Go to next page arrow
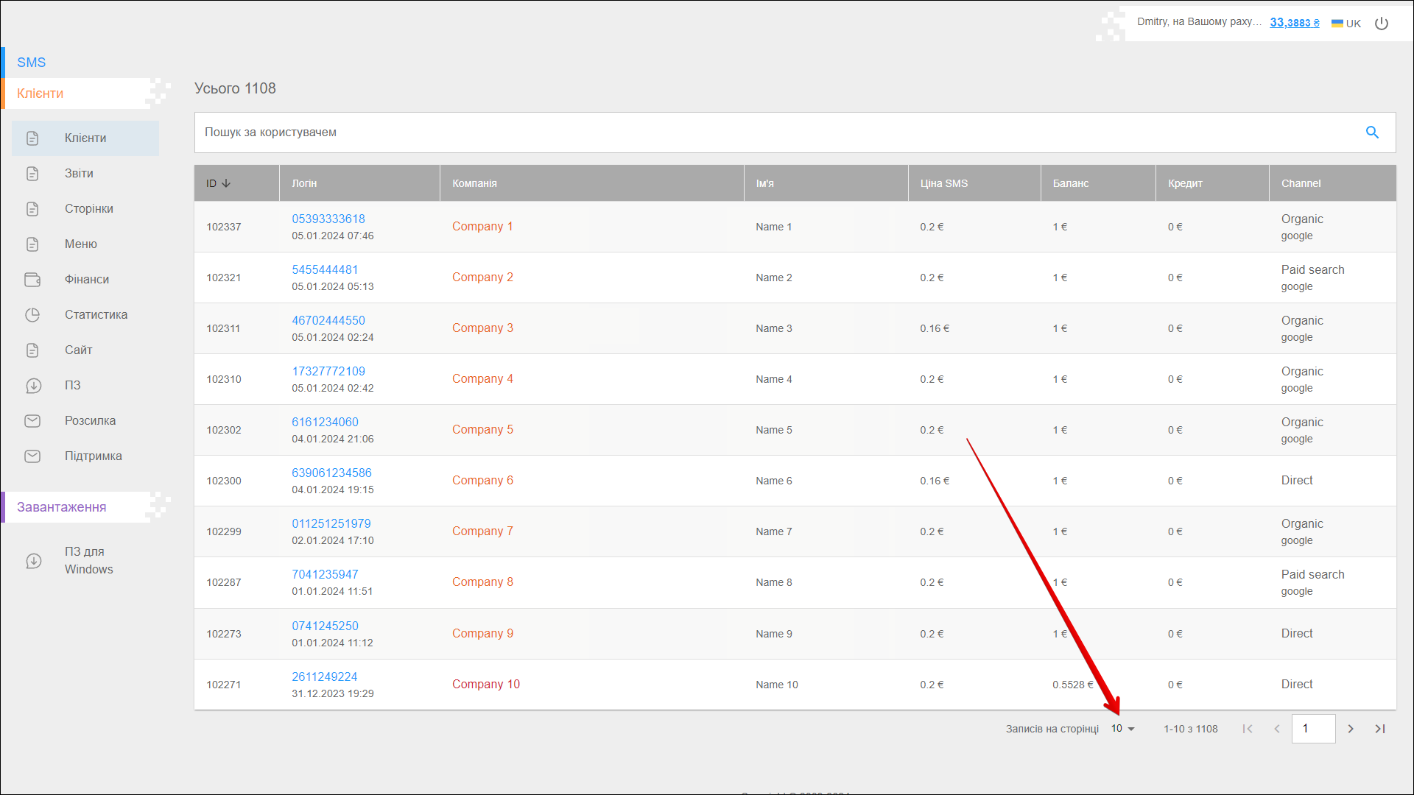This screenshot has height=795, width=1414. tap(1351, 729)
